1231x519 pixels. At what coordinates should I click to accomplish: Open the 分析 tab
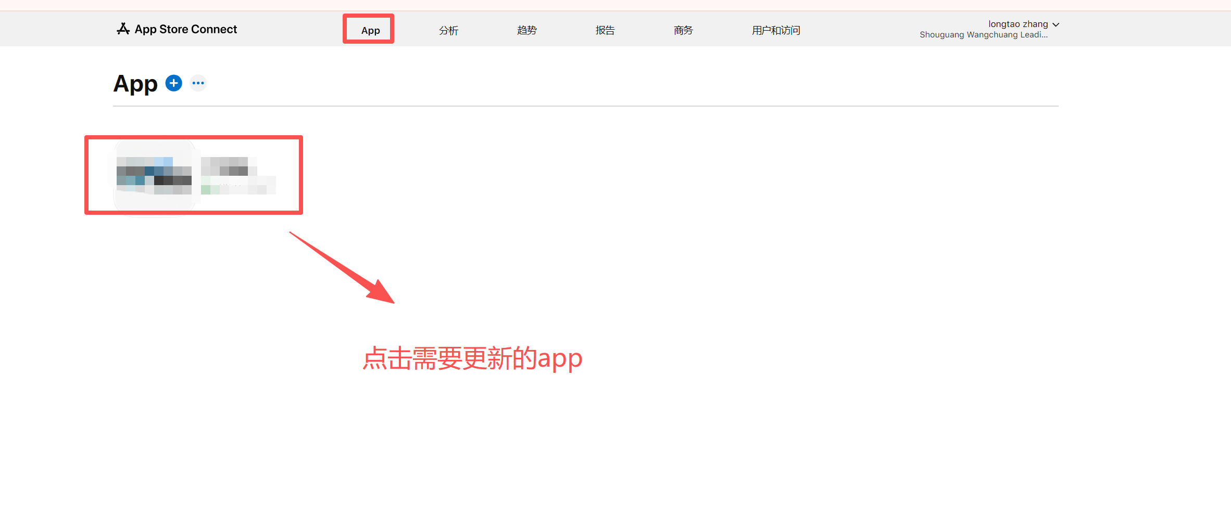[x=448, y=30]
